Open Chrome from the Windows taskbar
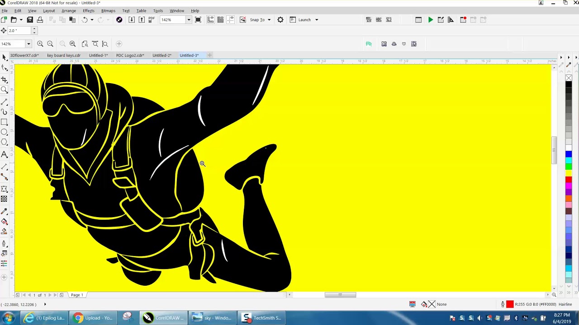Image resolution: width=579 pixels, height=325 pixels. [x=93, y=318]
